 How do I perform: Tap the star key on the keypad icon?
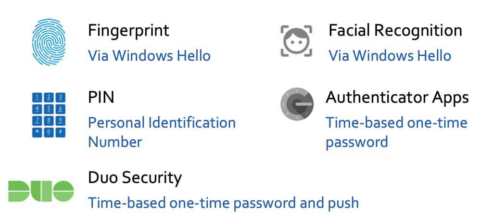pos(37,132)
